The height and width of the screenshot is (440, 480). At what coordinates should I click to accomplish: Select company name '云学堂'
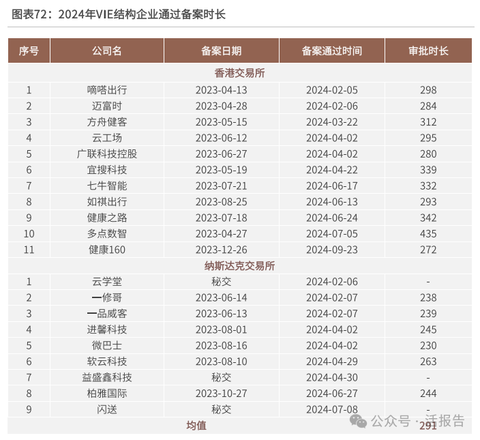(107, 282)
